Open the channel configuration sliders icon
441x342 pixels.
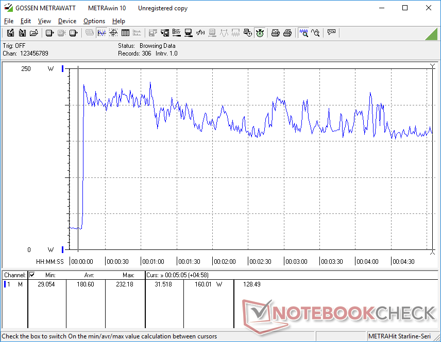pyautogui.click(x=177, y=33)
